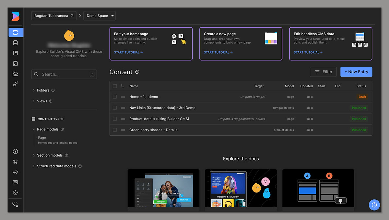Click the blue help bubble icon
Viewport: 389px width, 220px height.
(374, 205)
